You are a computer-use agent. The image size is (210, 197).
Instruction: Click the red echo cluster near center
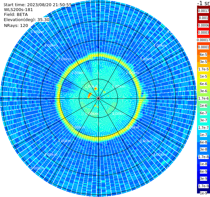89,95
